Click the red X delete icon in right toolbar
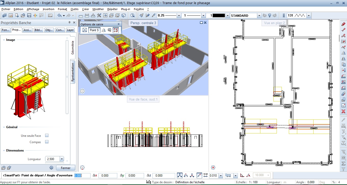347x185 pixels. point(343,112)
